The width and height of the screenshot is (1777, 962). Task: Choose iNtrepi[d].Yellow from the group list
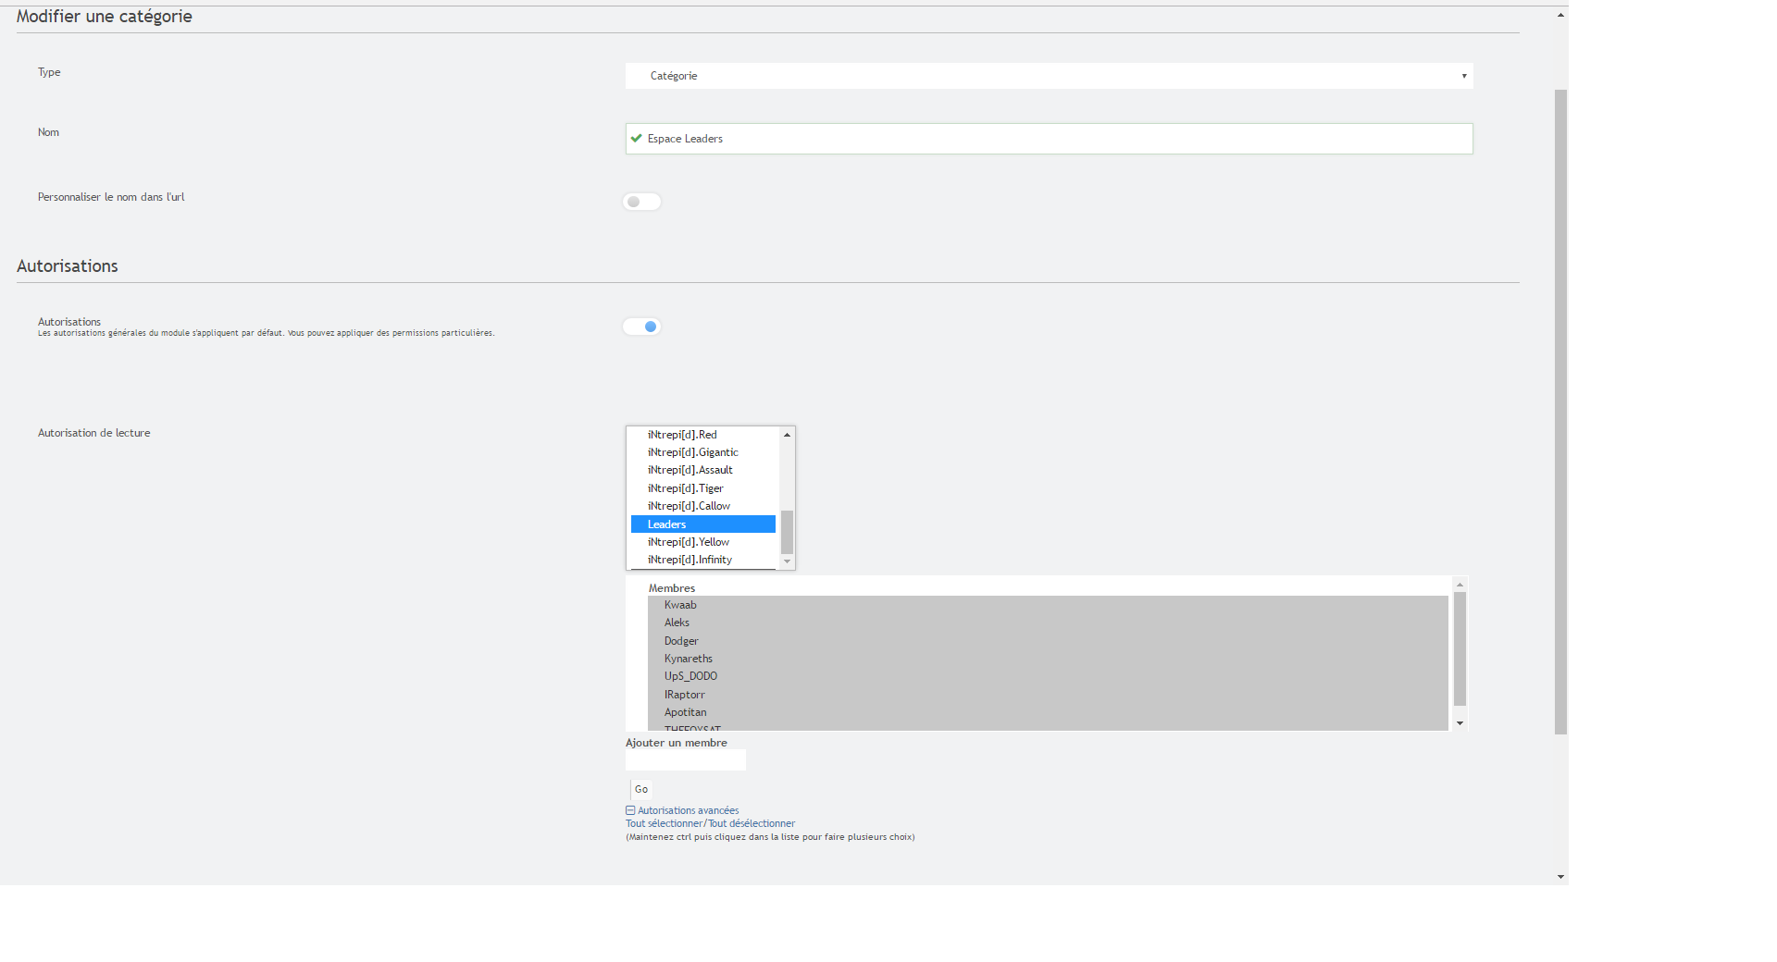coord(689,542)
